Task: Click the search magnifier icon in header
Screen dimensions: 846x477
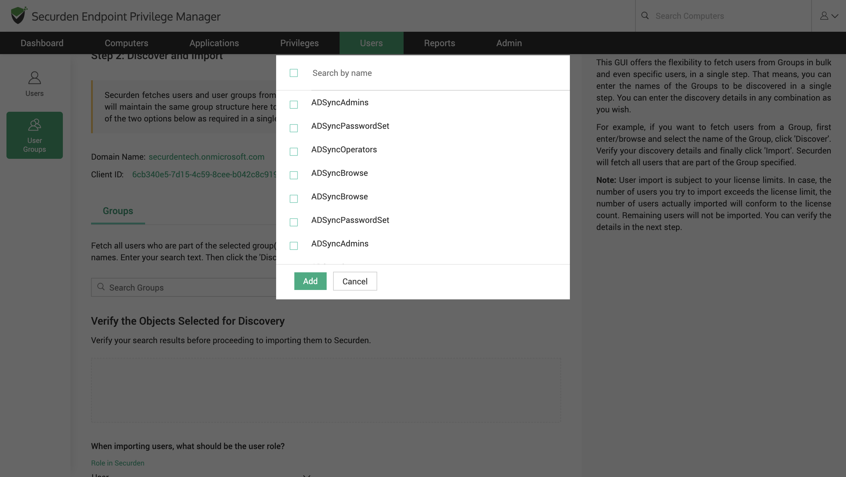Action: [x=645, y=16]
